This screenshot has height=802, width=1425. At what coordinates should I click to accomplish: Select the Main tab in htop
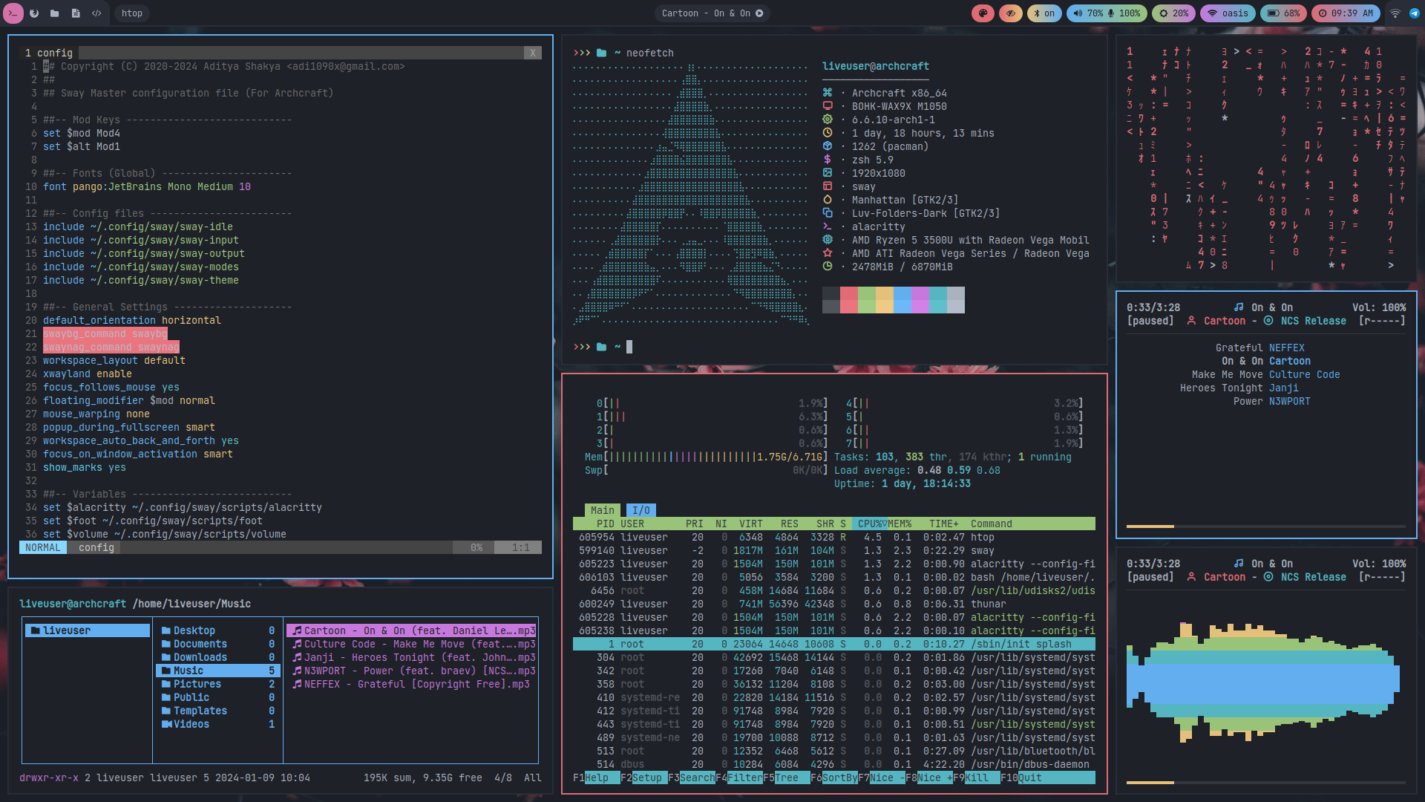[602, 510]
